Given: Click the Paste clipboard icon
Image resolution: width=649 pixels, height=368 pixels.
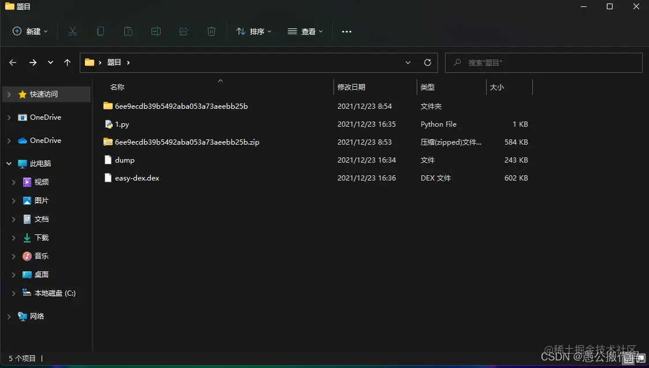Looking at the screenshot, I should click(x=128, y=31).
